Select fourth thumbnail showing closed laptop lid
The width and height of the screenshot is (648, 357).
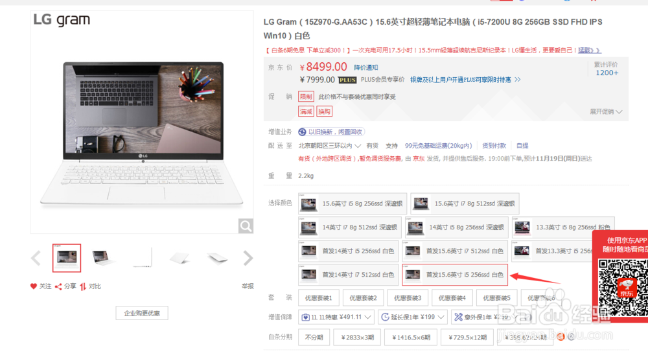pos(179,258)
